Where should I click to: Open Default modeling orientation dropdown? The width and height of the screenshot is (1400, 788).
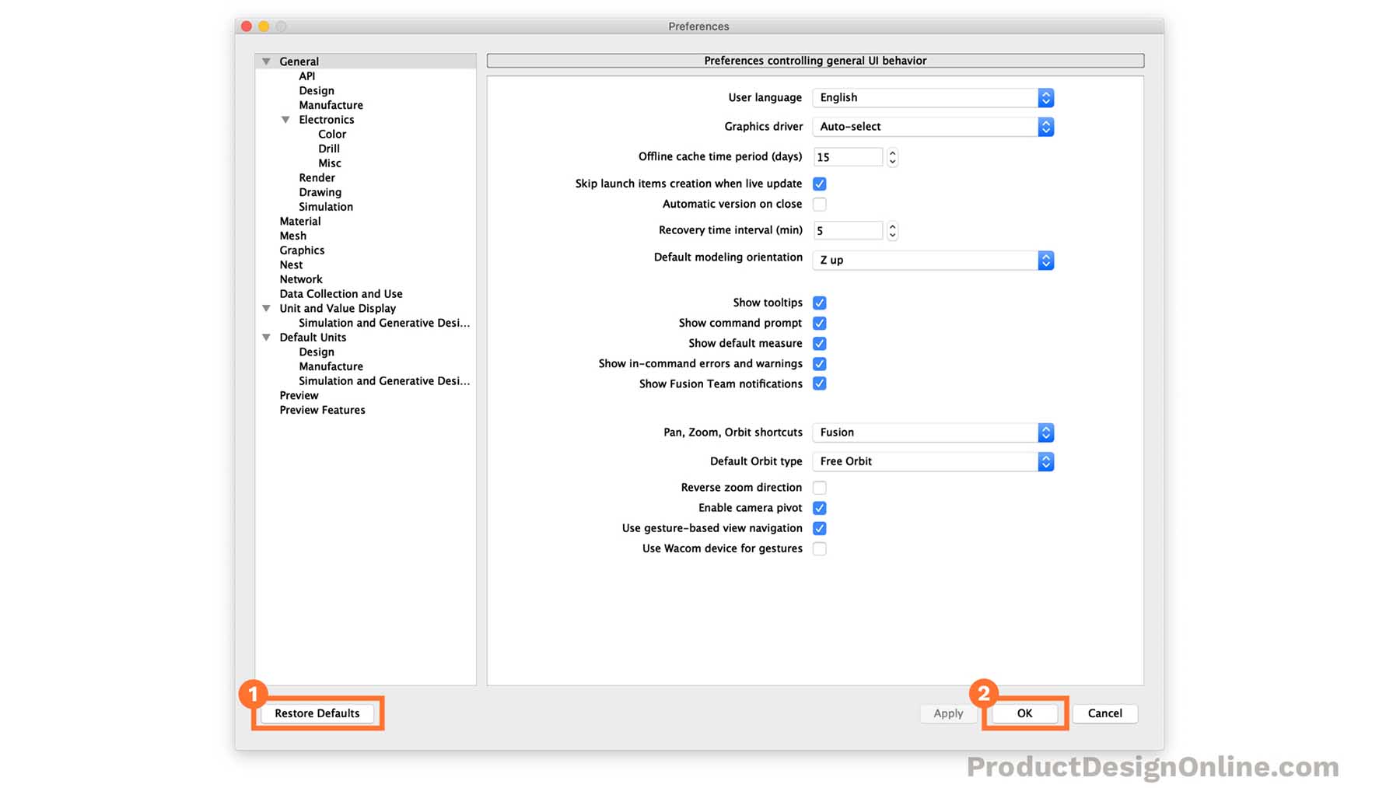(x=933, y=260)
